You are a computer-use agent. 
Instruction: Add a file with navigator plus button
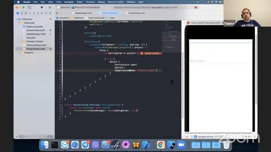(17, 137)
